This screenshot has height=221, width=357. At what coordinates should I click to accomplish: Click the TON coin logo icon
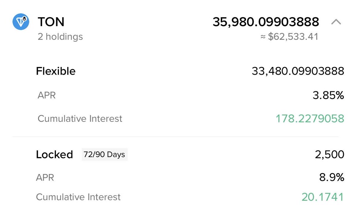pyautogui.click(x=21, y=21)
